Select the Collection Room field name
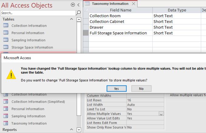The width and height of the screenshot is (206, 133). click(121, 16)
